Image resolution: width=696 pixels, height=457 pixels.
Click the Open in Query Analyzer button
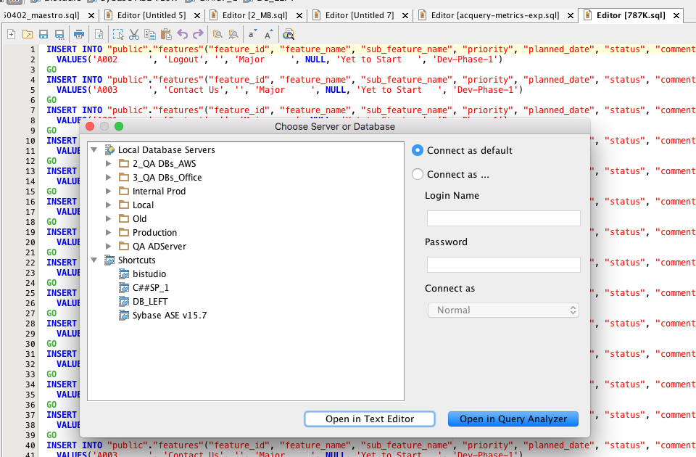513,419
